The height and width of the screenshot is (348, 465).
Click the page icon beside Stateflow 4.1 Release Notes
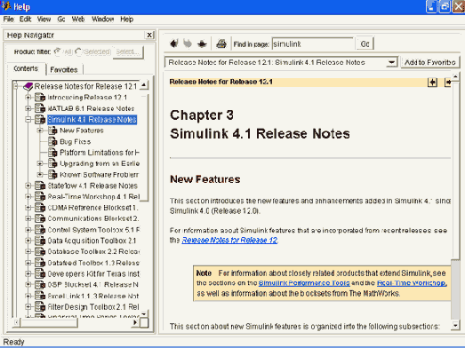[40, 186]
